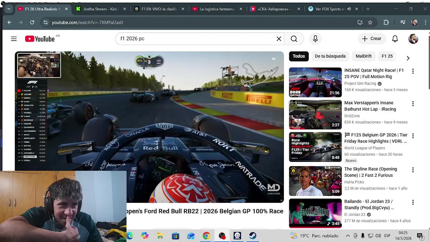Open the Qatar 21:56 video thumbnail
The image size is (430, 242).
[315, 82]
